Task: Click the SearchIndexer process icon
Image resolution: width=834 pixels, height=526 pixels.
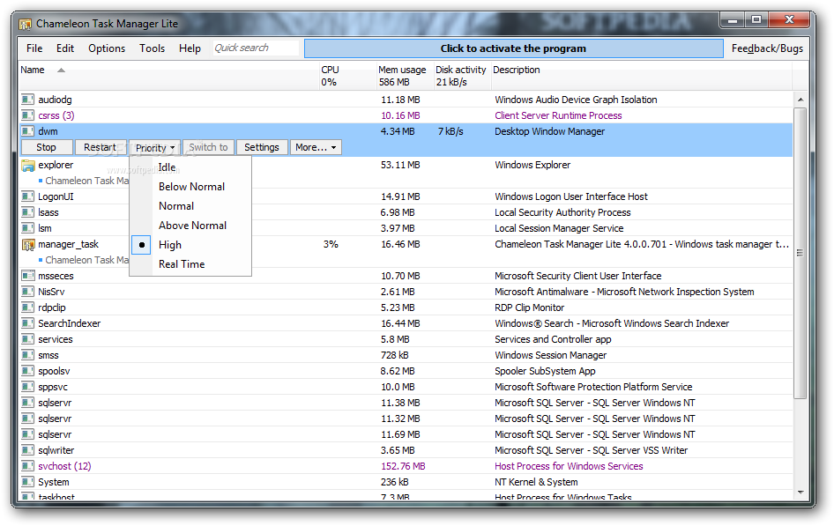Action: pyautogui.click(x=27, y=323)
